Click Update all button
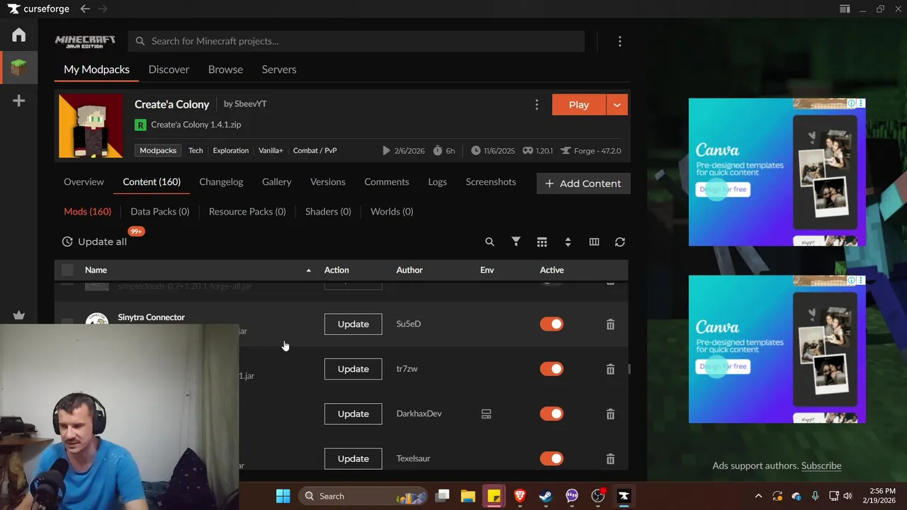 click(94, 242)
